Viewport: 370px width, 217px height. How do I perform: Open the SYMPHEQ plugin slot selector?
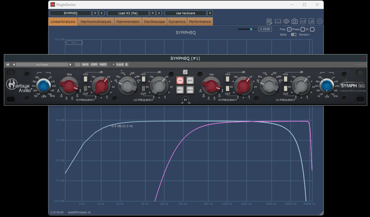coord(70,13)
